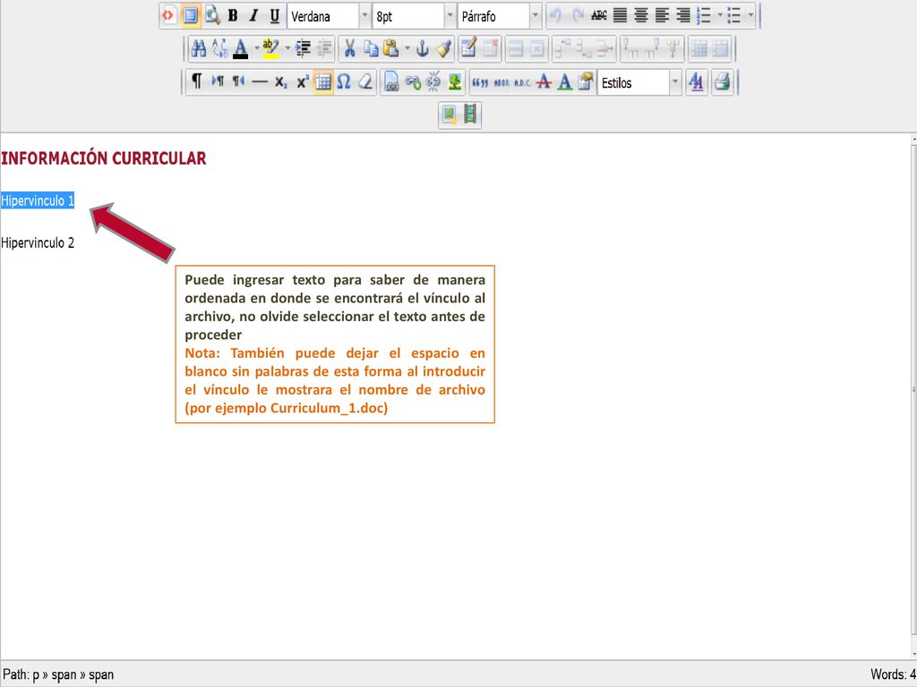Mark text as inserted with underlined A
Screen dimensions: 917x687
565,81
